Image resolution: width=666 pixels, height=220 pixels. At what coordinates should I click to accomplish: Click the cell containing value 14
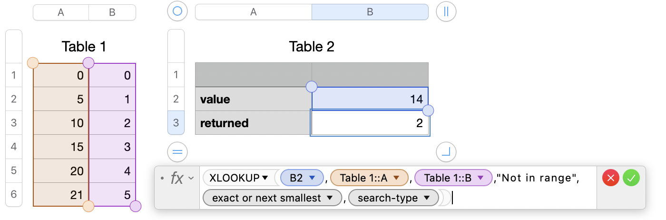tap(370, 99)
